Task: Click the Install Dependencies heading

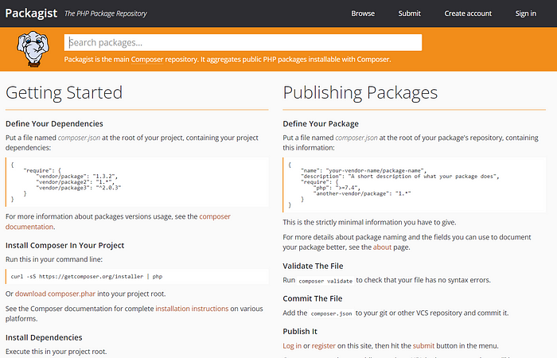Action: (x=44, y=337)
